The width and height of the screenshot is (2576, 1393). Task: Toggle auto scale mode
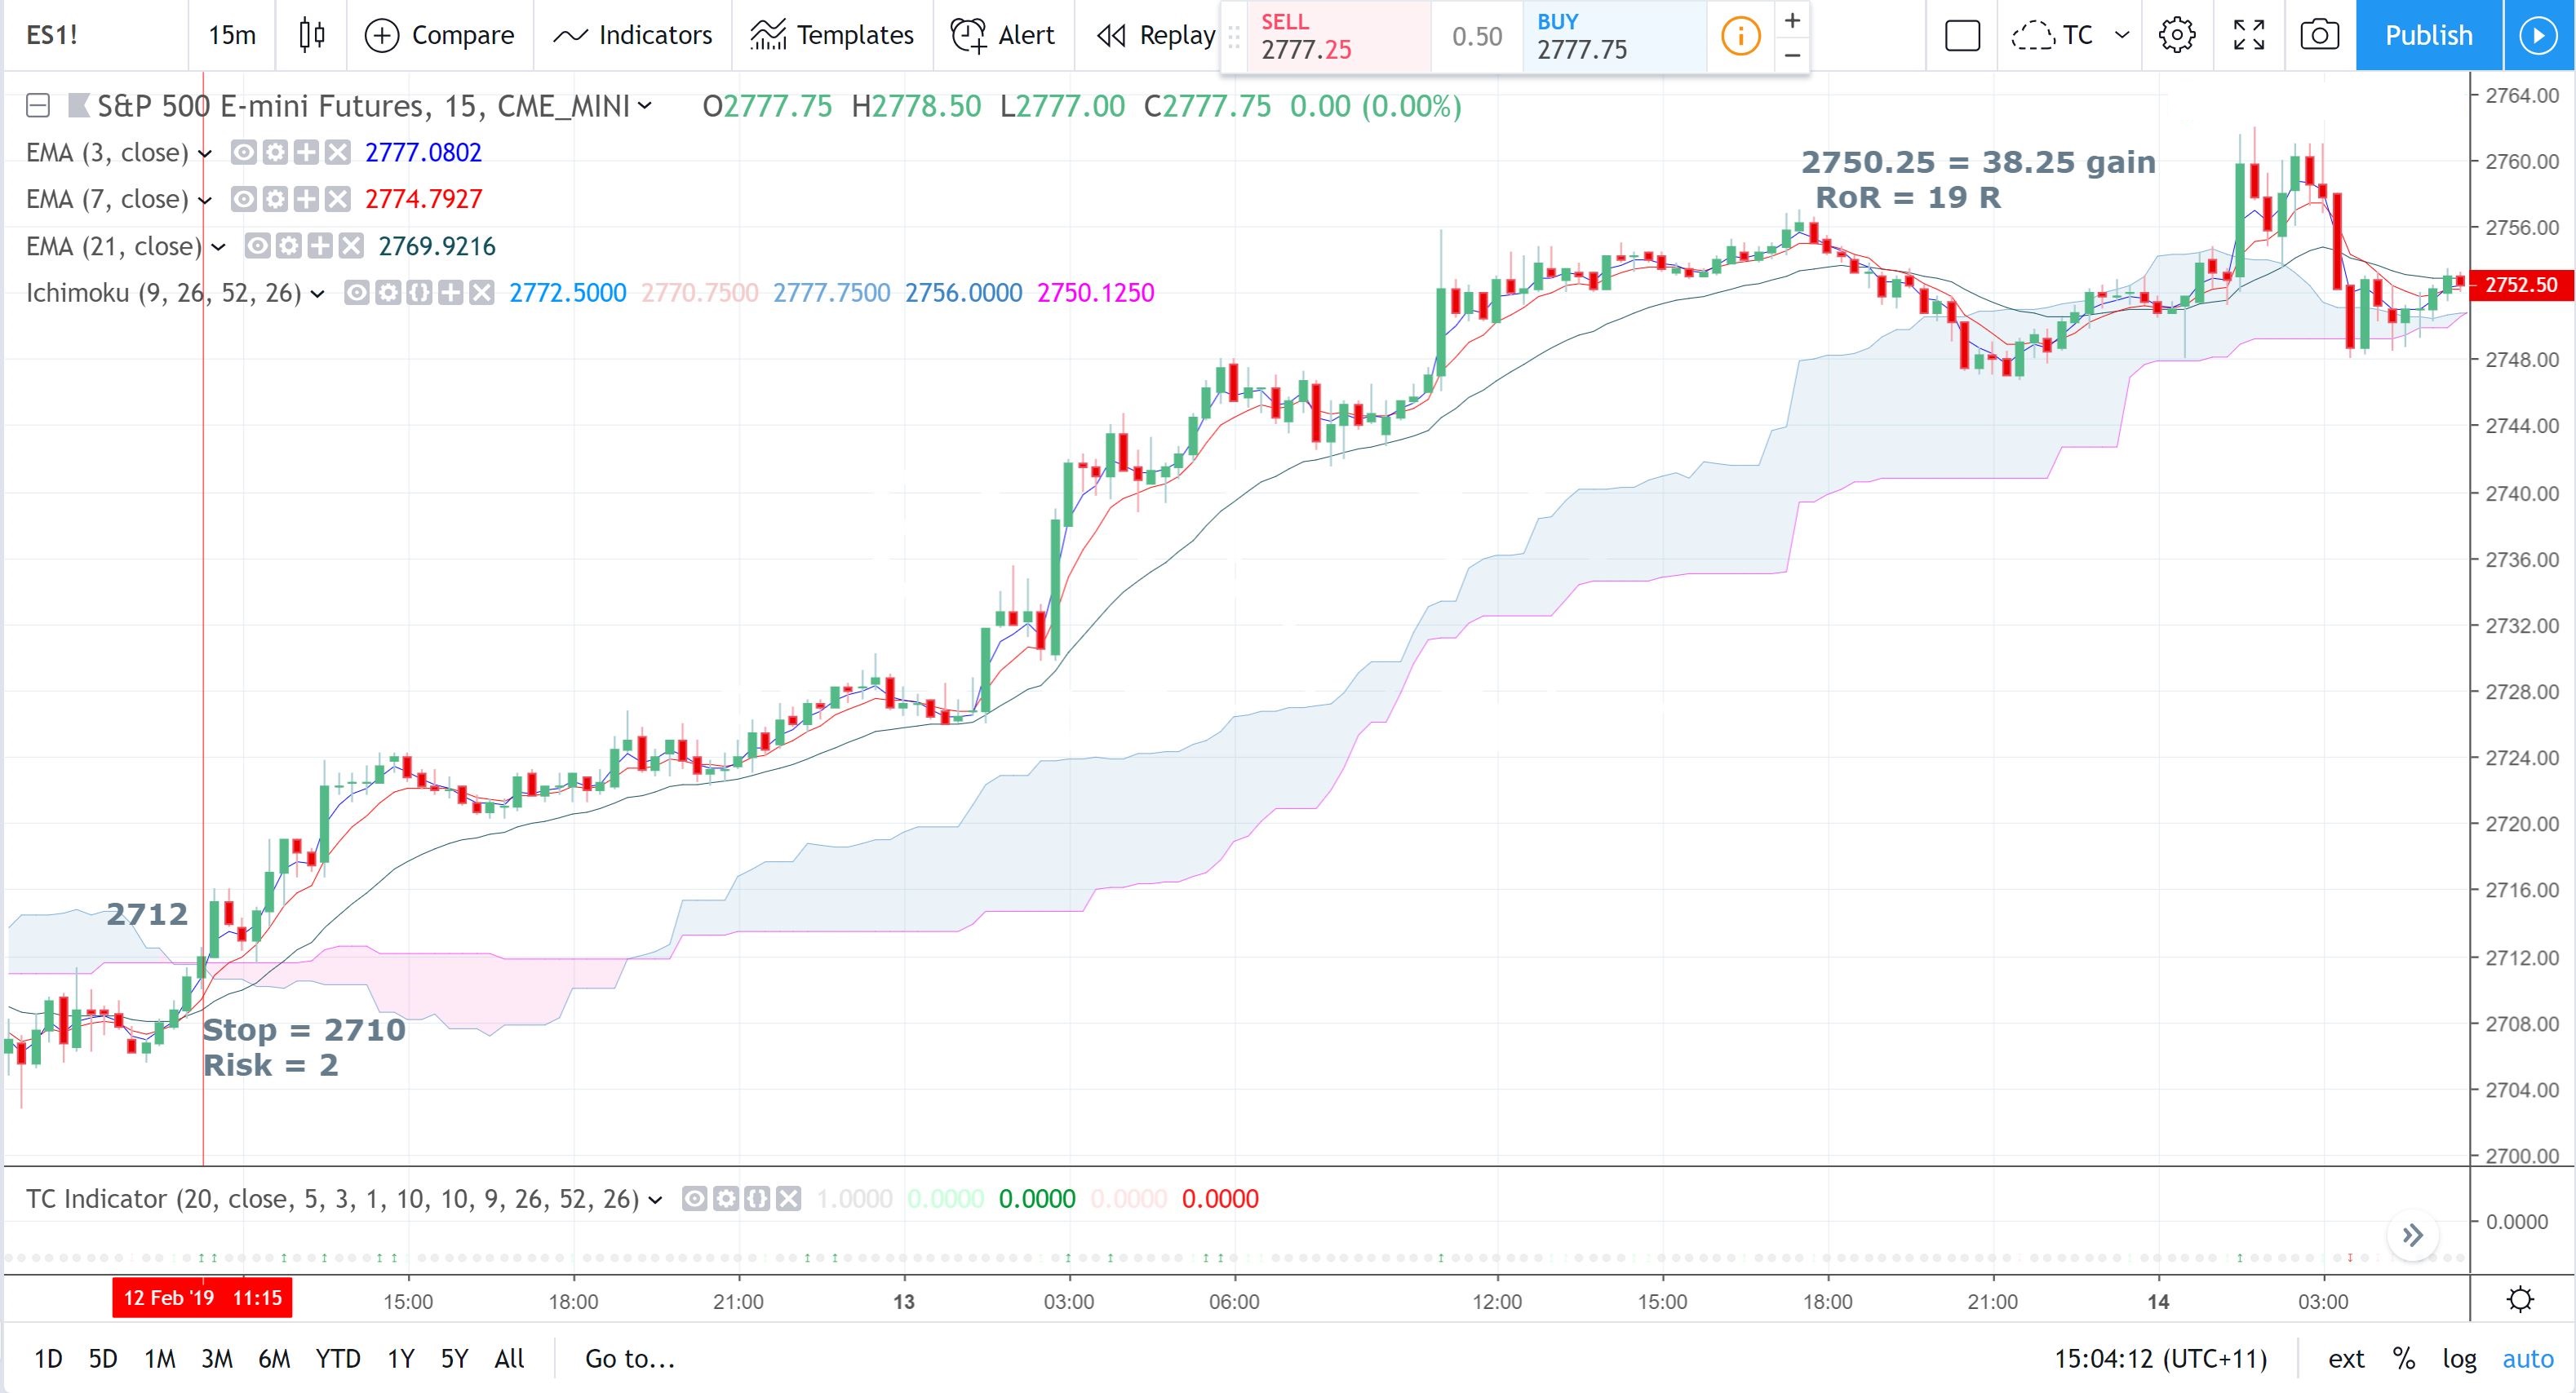click(2528, 1359)
